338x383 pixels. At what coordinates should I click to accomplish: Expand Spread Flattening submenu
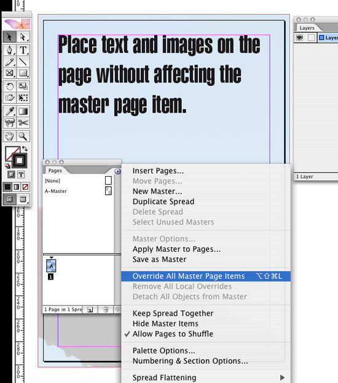point(206,377)
